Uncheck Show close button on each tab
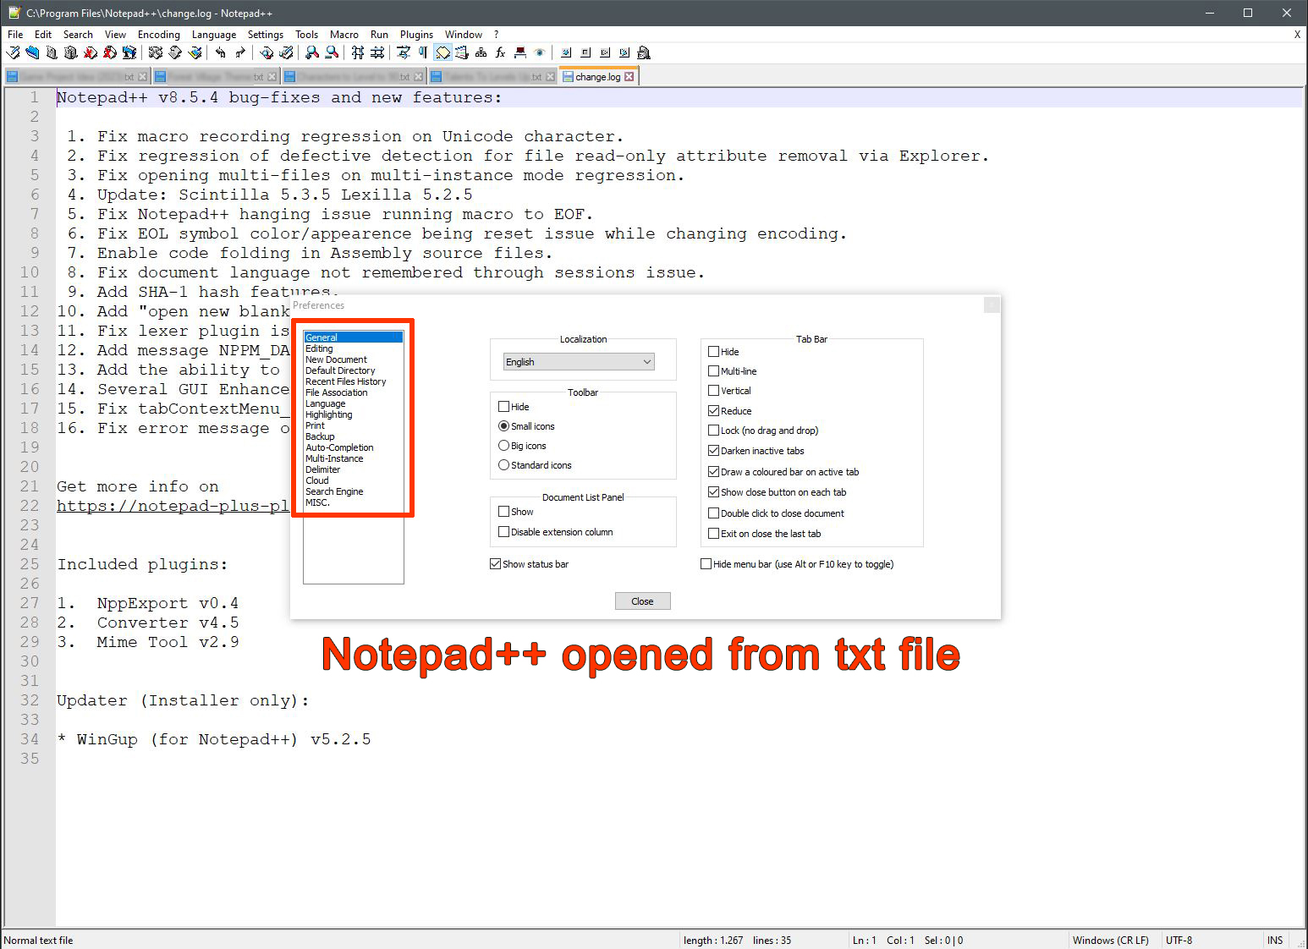 point(714,491)
